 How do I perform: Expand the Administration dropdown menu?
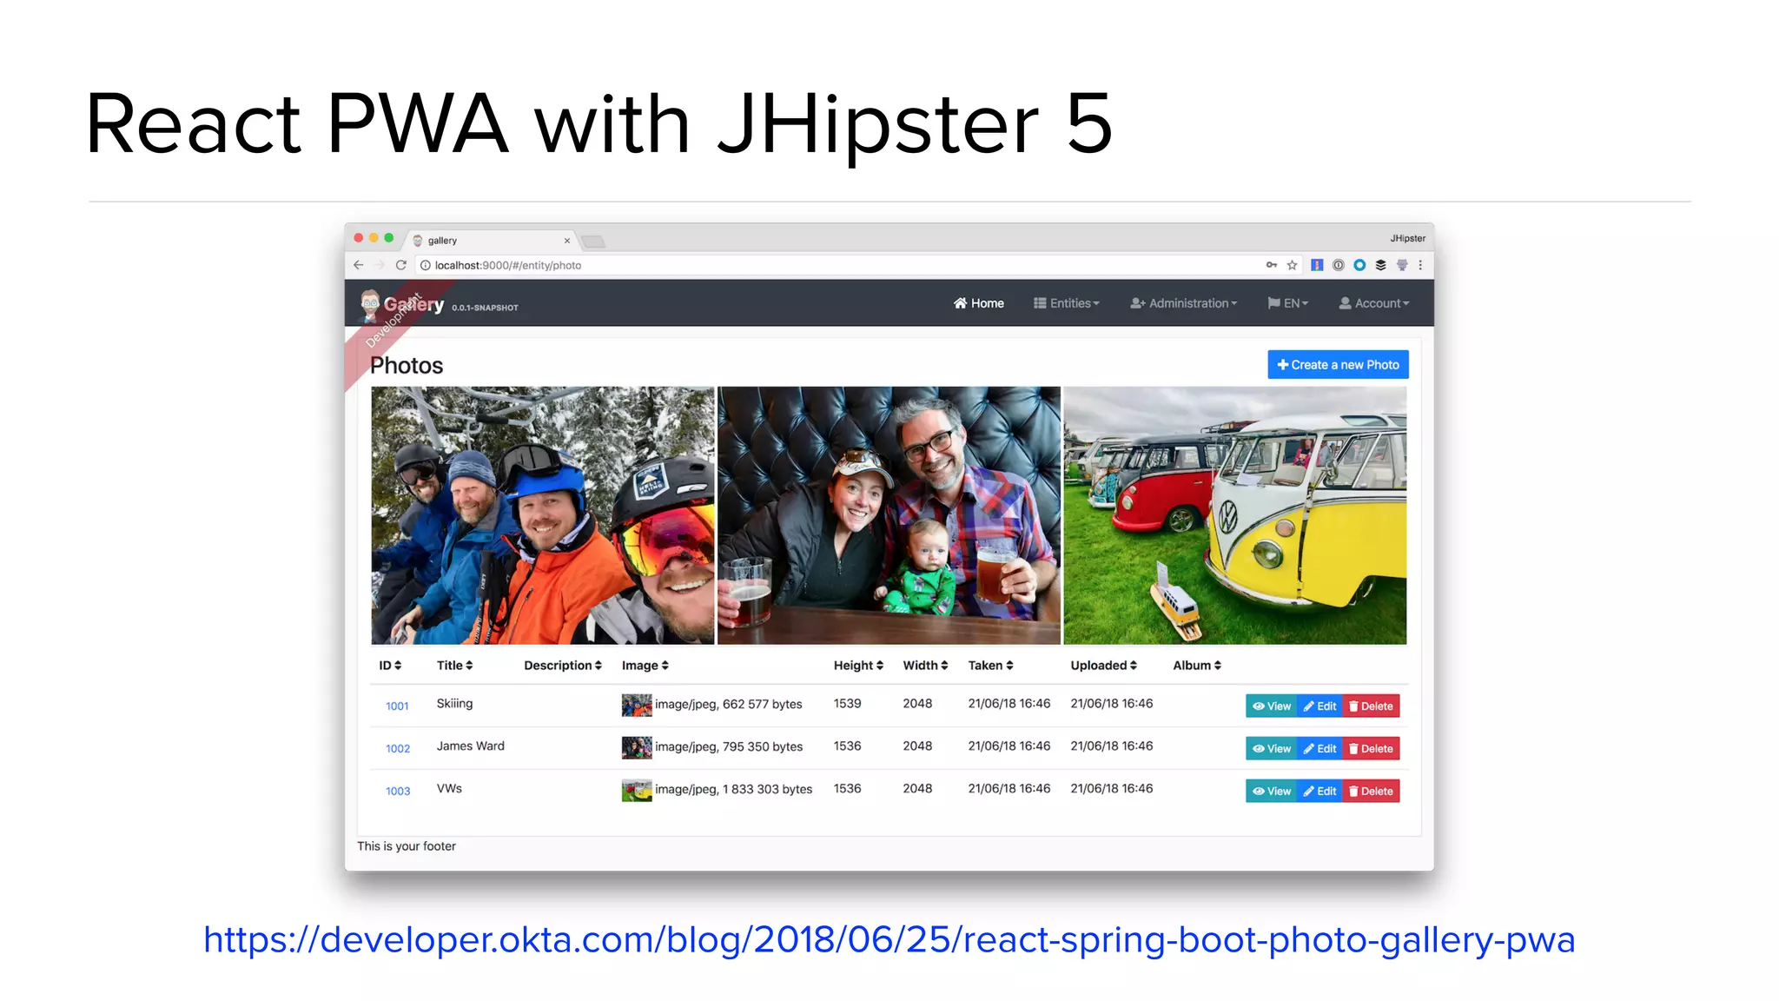click(1184, 303)
